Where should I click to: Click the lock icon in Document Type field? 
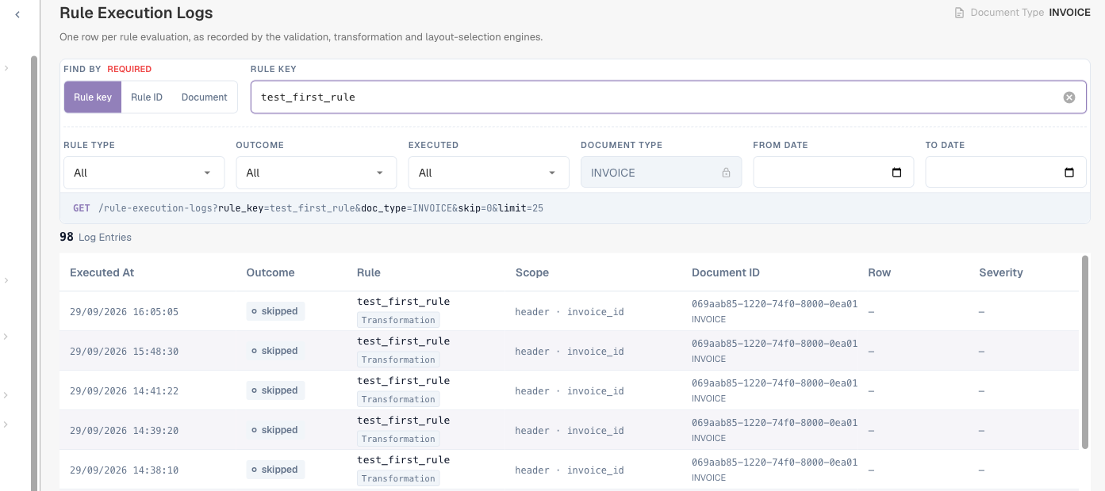726,173
